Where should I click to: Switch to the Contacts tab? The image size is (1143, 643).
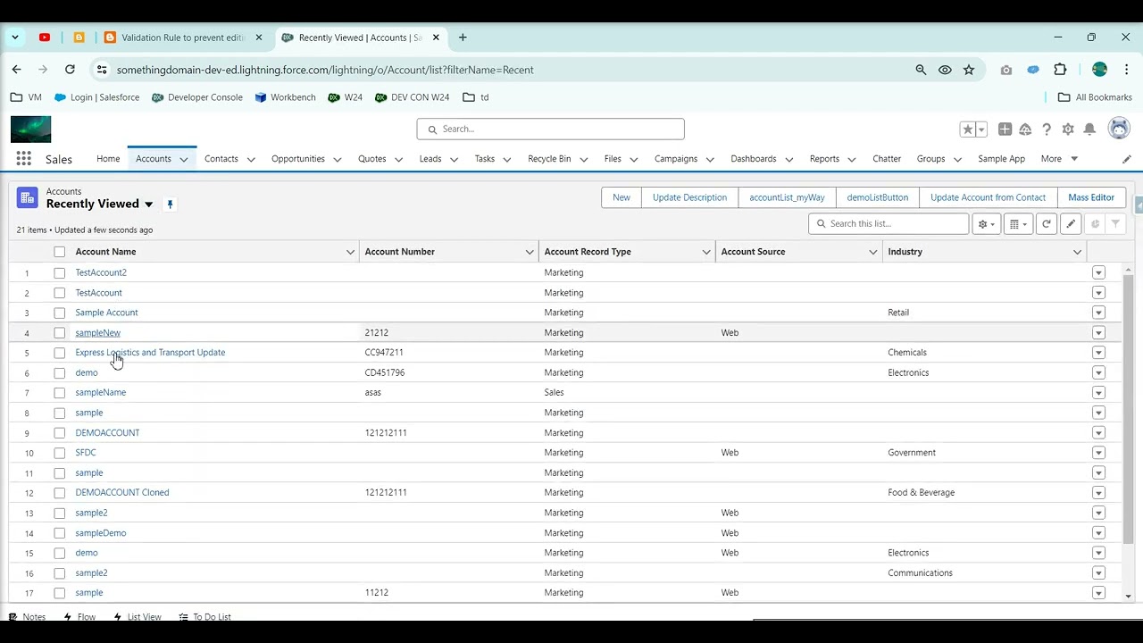click(x=221, y=159)
